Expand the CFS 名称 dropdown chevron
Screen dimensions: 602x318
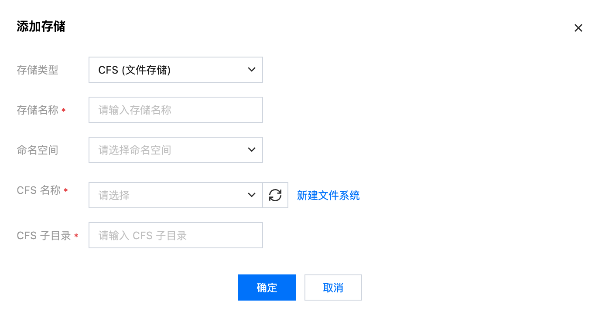point(251,195)
